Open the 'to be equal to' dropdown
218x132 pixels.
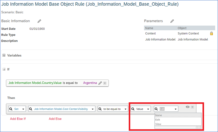[125, 109]
